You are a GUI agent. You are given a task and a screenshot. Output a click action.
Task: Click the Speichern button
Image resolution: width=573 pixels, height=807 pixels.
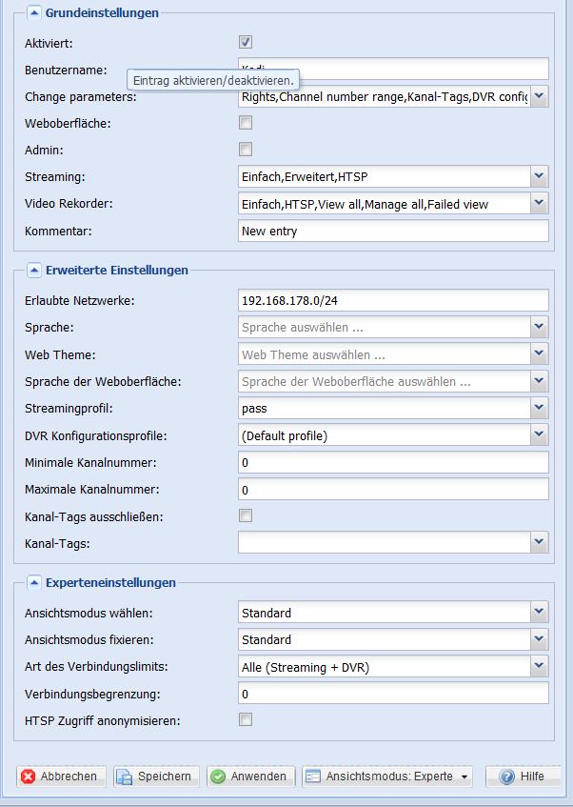click(156, 777)
